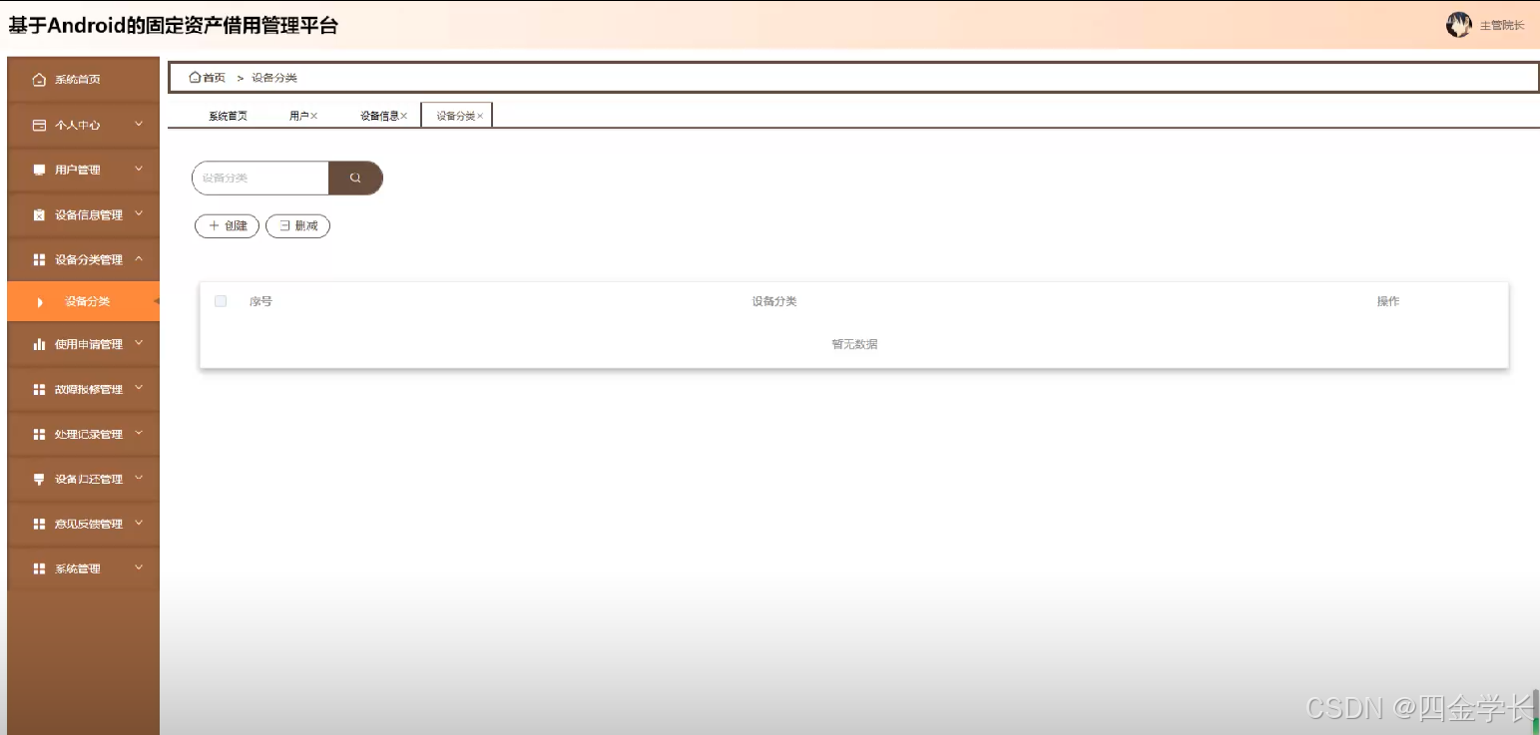
Task: Open the 意见反馈管理 menu label
Action: 89,524
